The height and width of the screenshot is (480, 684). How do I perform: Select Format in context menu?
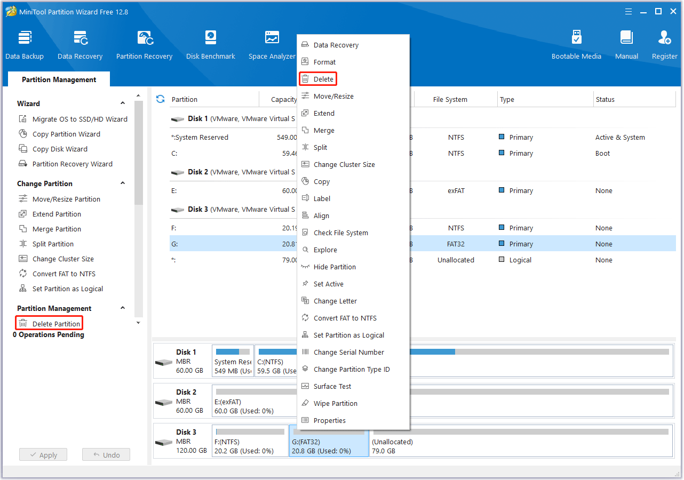(353, 62)
